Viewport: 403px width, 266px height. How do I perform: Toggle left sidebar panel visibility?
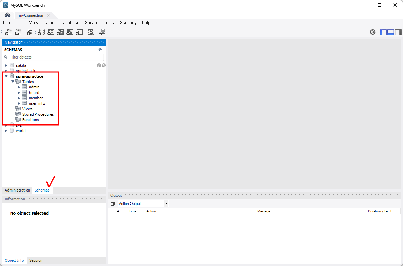(x=383, y=32)
